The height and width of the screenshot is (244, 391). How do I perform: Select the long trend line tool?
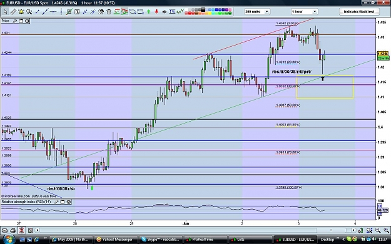(45, 12)
